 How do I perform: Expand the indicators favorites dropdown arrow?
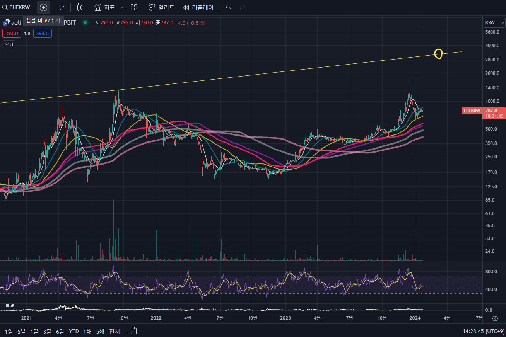123,7
